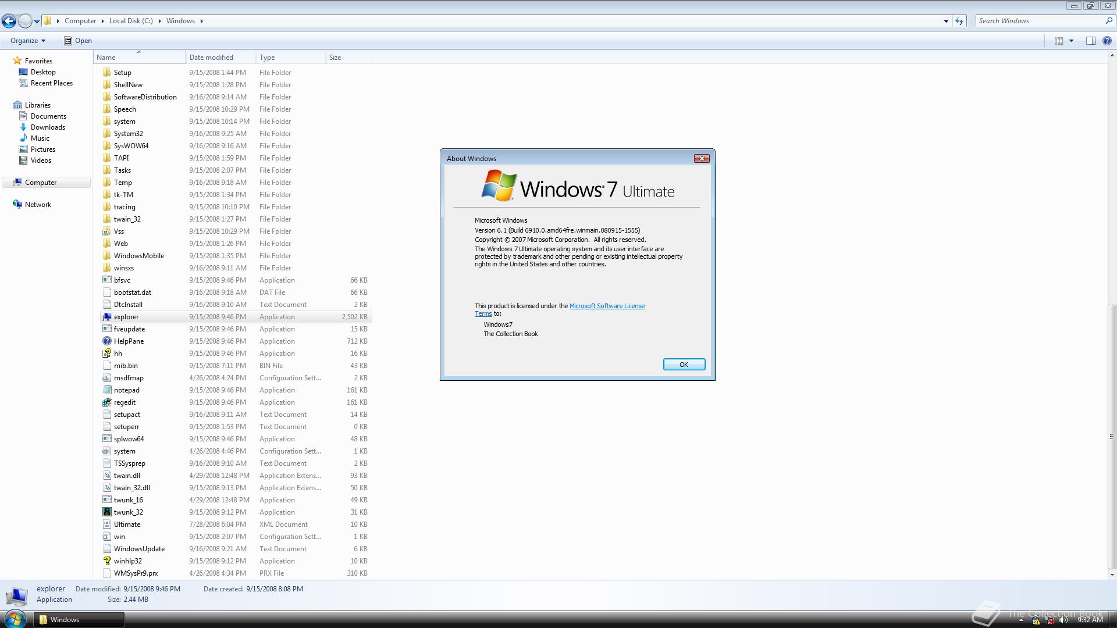Select the SysWOW64 folder icon
This screenshot has width=1117, height=628.
click(x=106, y=146)
